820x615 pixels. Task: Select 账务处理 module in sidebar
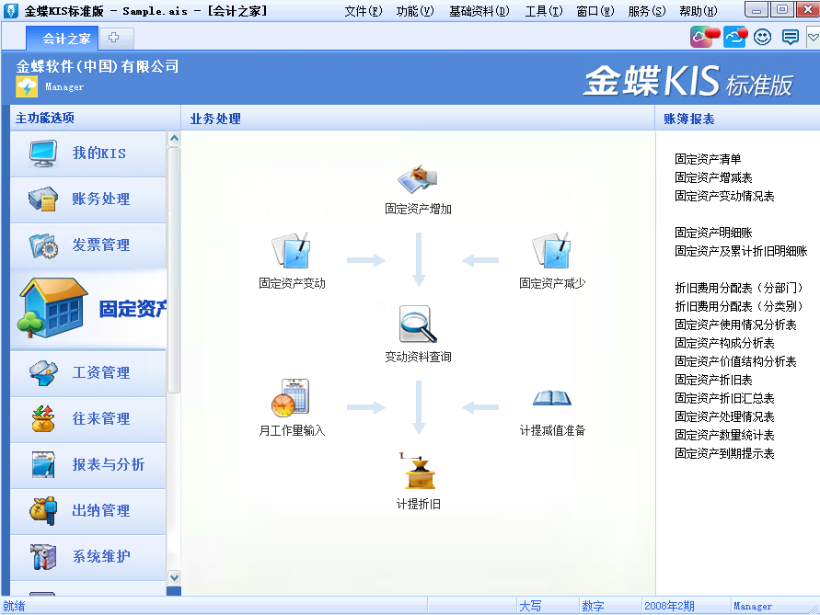pyautogui.click(x=87, y=199)
